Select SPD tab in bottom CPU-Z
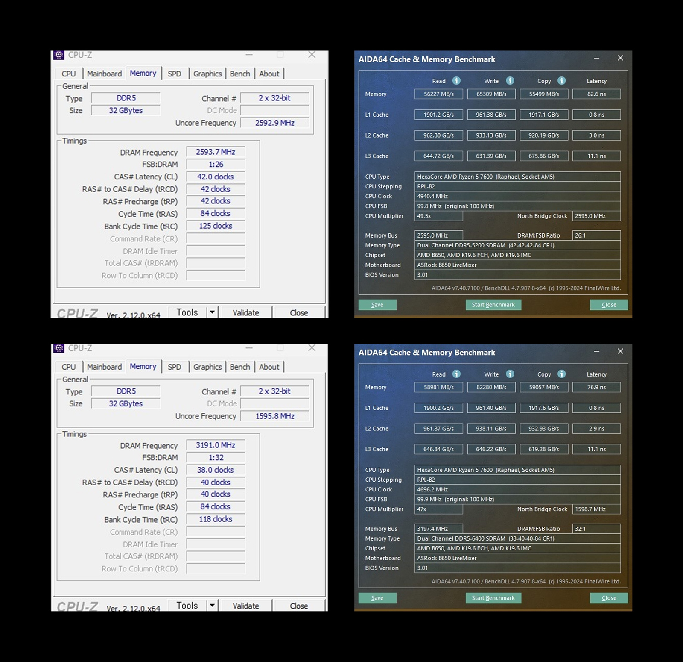Viewport: 683px width, 662px height. point(174,367)
